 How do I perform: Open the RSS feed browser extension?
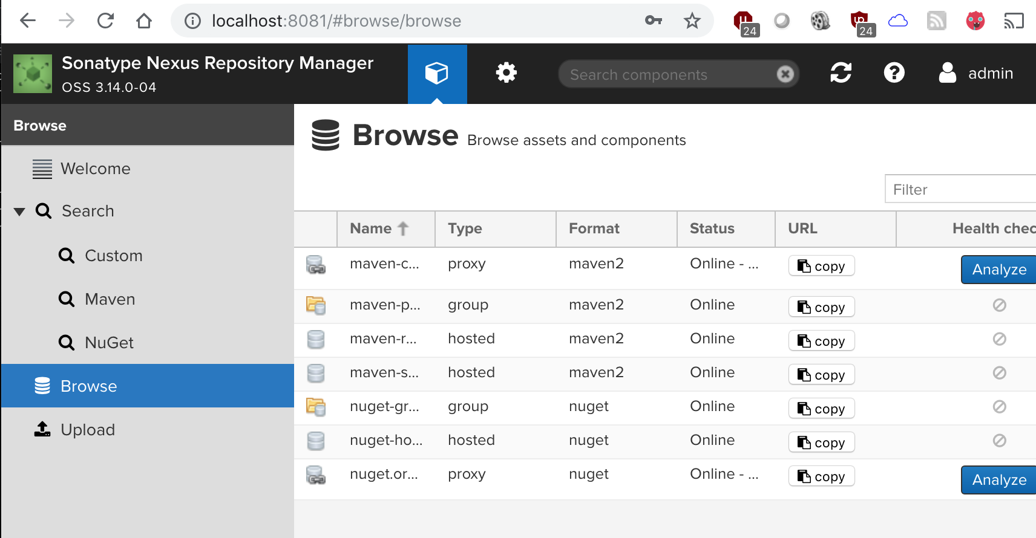[x=937, y=21]
